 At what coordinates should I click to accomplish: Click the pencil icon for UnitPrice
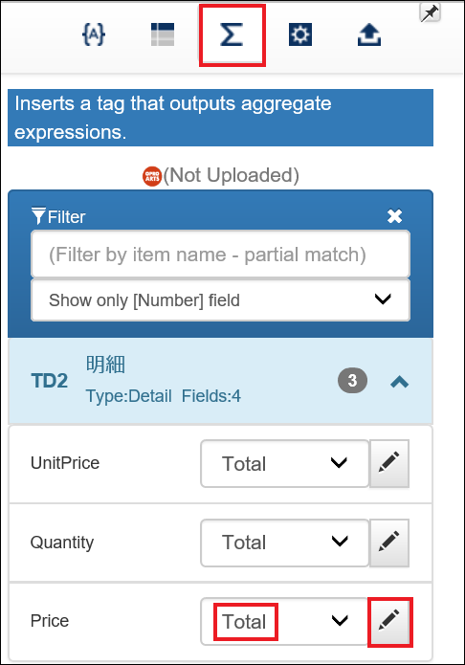[x=389, y=463]
